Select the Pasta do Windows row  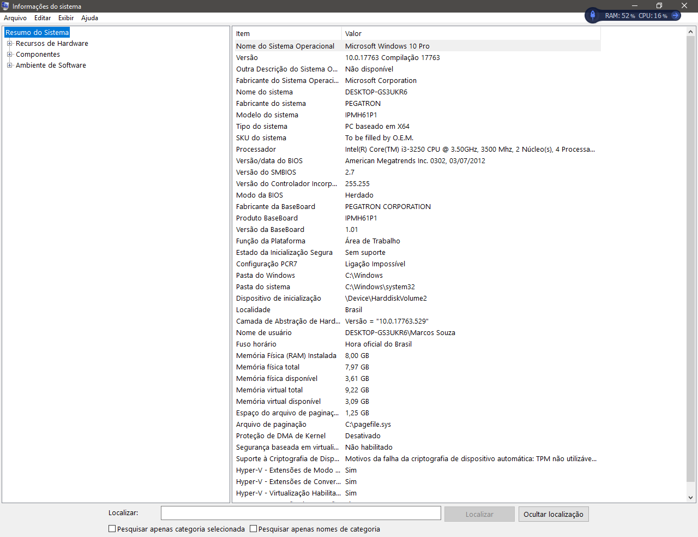417,275
